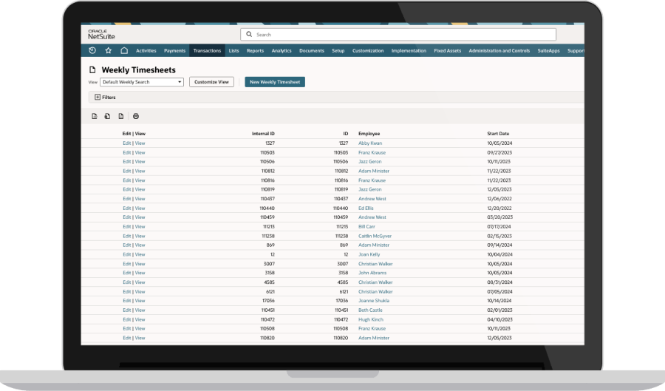Click the Export CSV icon
This screenshot has width=665, height=391.
(x=95, y=116)
